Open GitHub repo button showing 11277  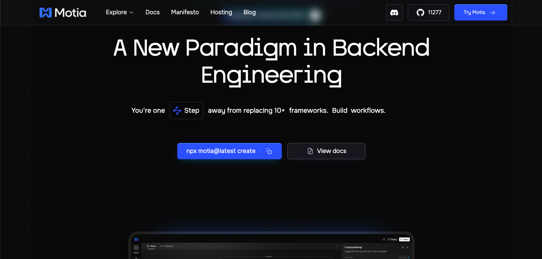[x=429, y=12]
